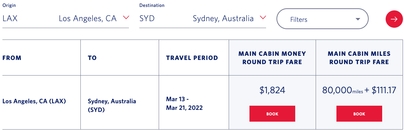Book the $1,824 money round trip fare
Image resolution: width=404 pixels, height=131 pixels.
[272, 114]
